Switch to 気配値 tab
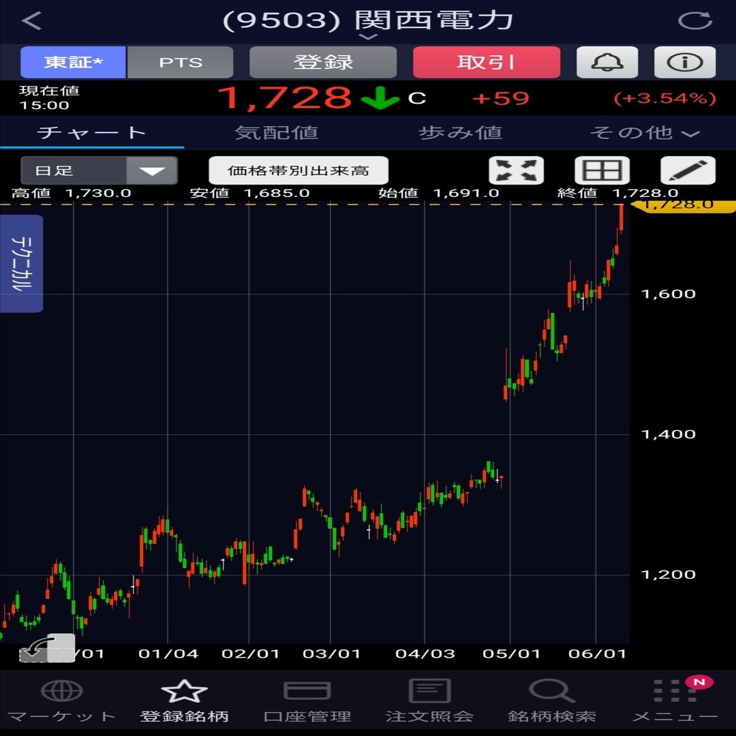 (276, 133)
